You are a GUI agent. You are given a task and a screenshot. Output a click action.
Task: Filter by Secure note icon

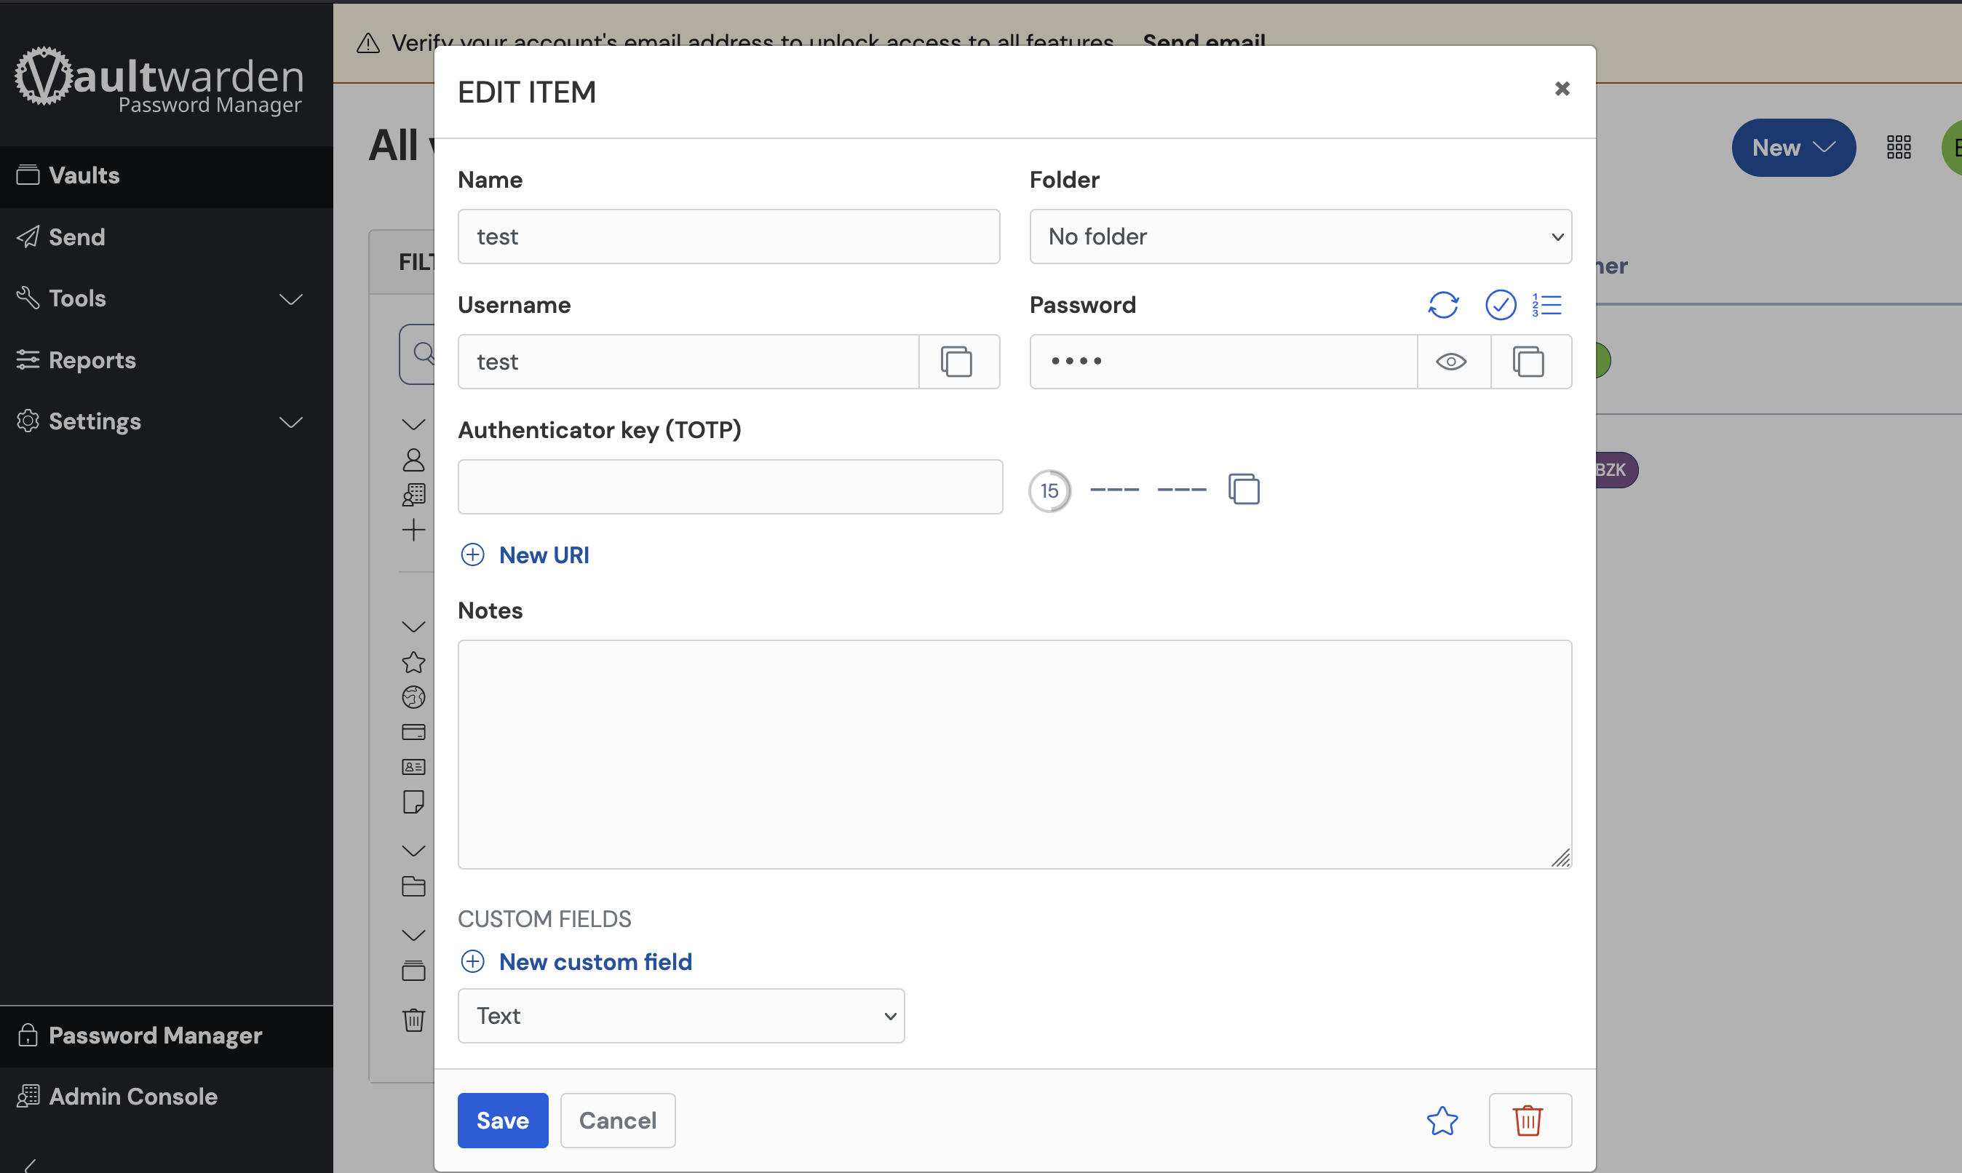tap(413, 803)
